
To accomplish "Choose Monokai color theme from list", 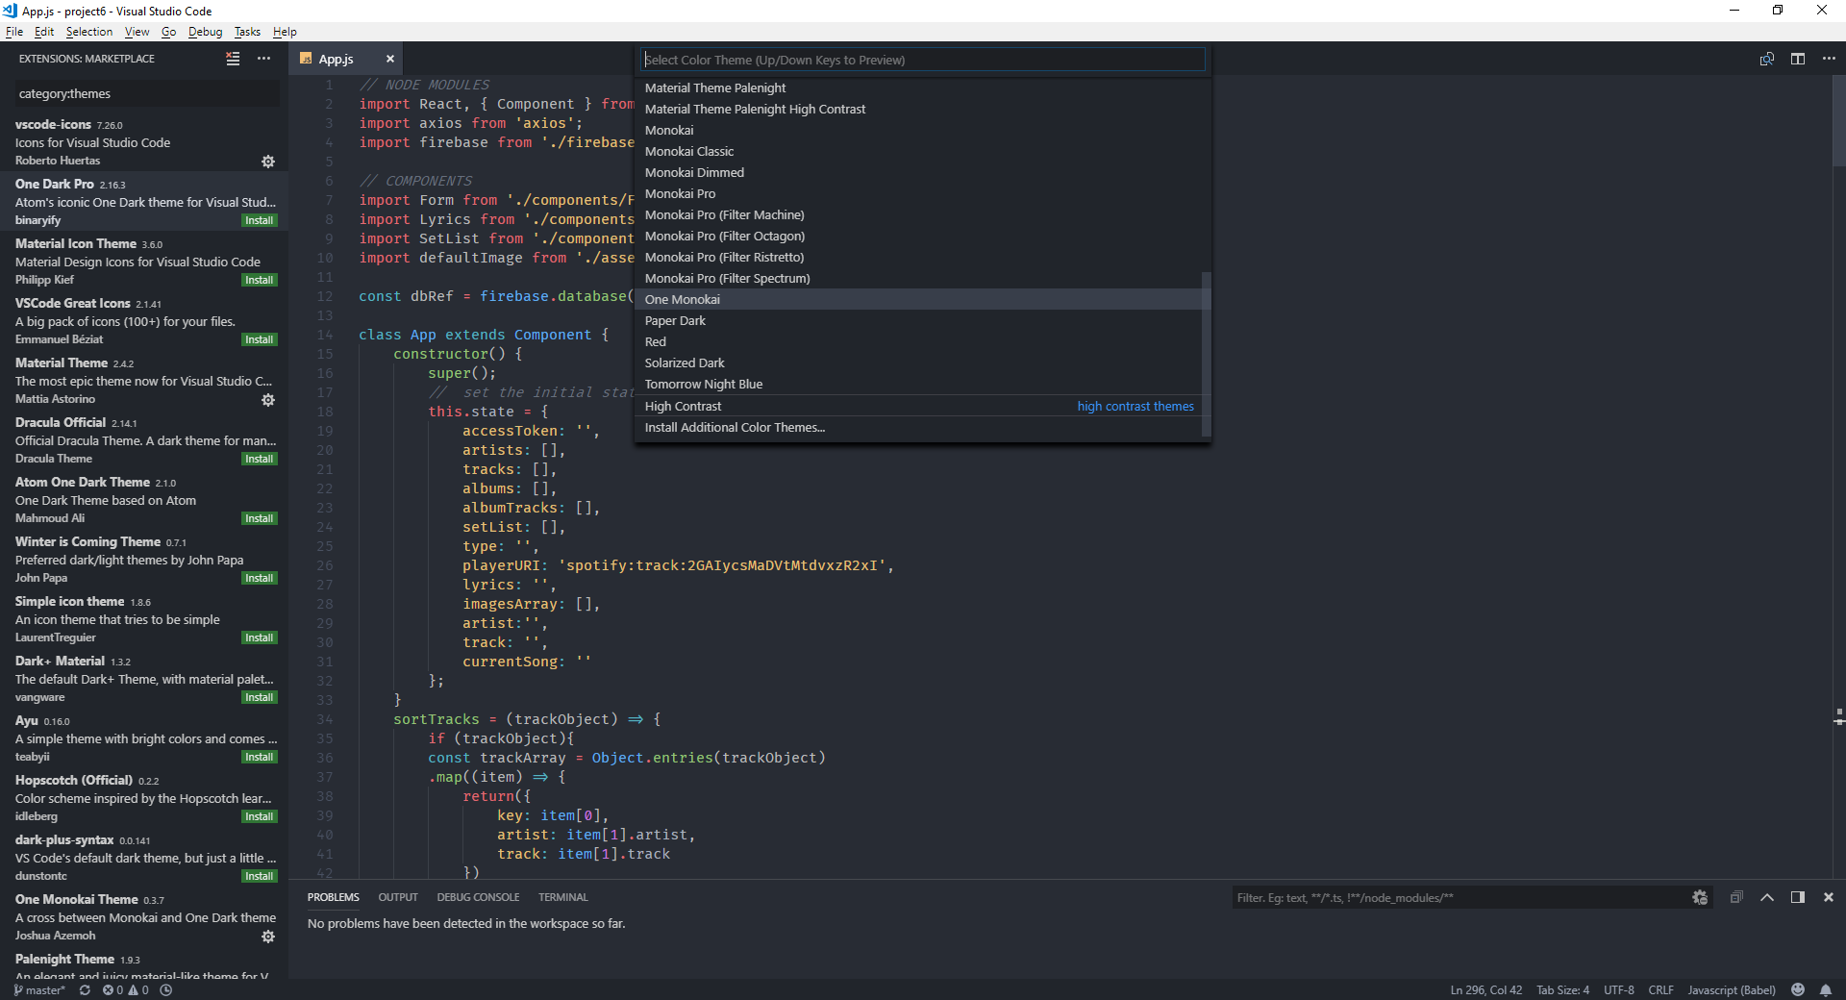I will tap(918, 130).
